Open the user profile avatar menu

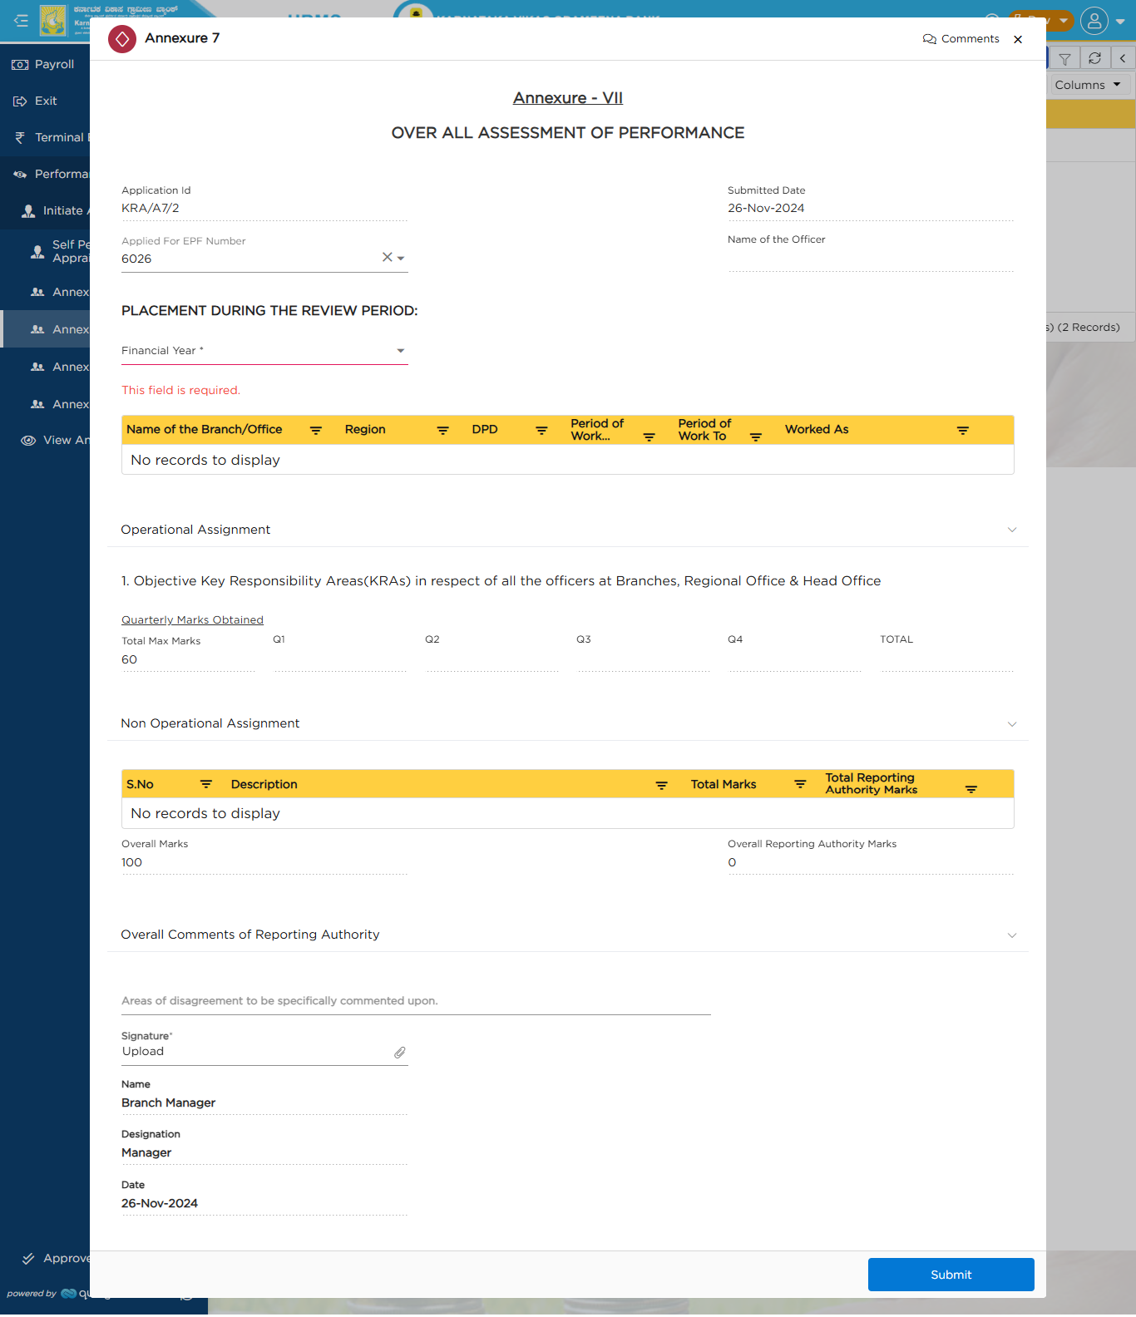(1094, 21)
